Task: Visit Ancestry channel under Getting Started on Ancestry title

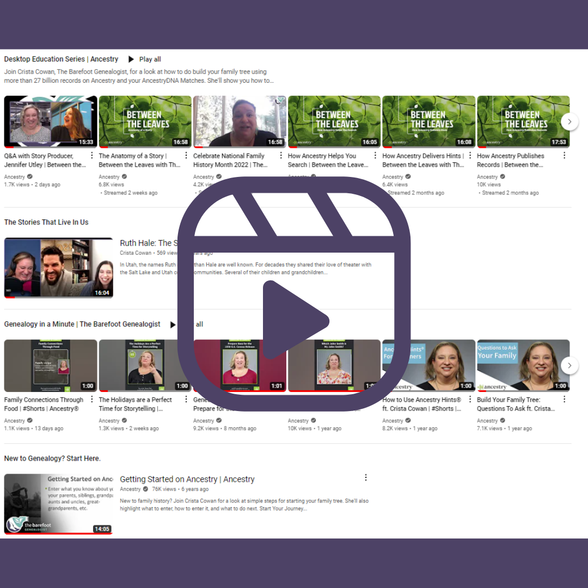Action: 130,489
